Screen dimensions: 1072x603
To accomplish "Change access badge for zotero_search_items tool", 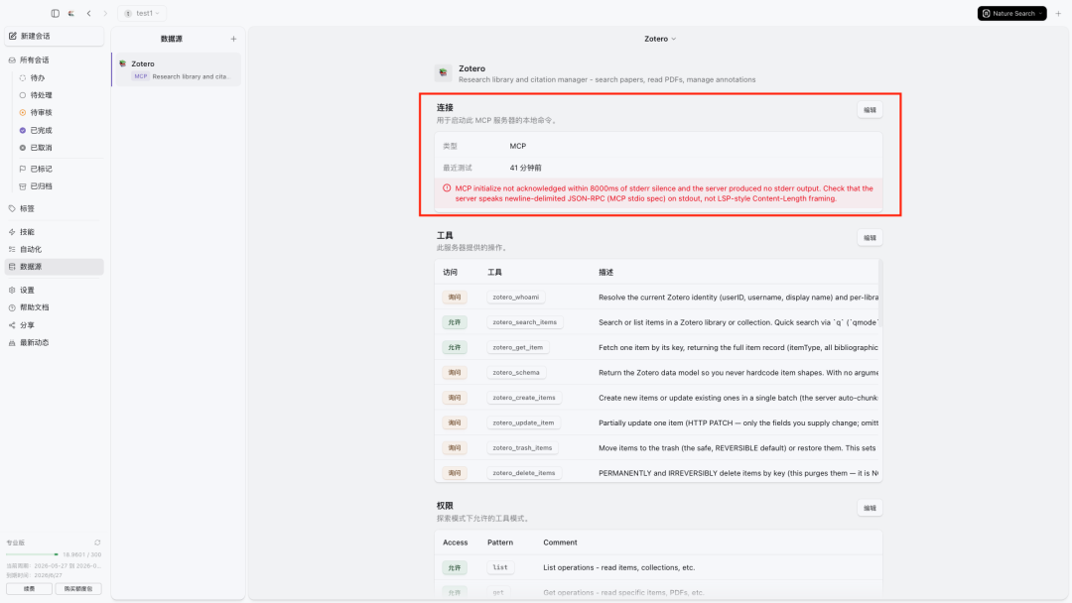I will [x=455, y=322].
